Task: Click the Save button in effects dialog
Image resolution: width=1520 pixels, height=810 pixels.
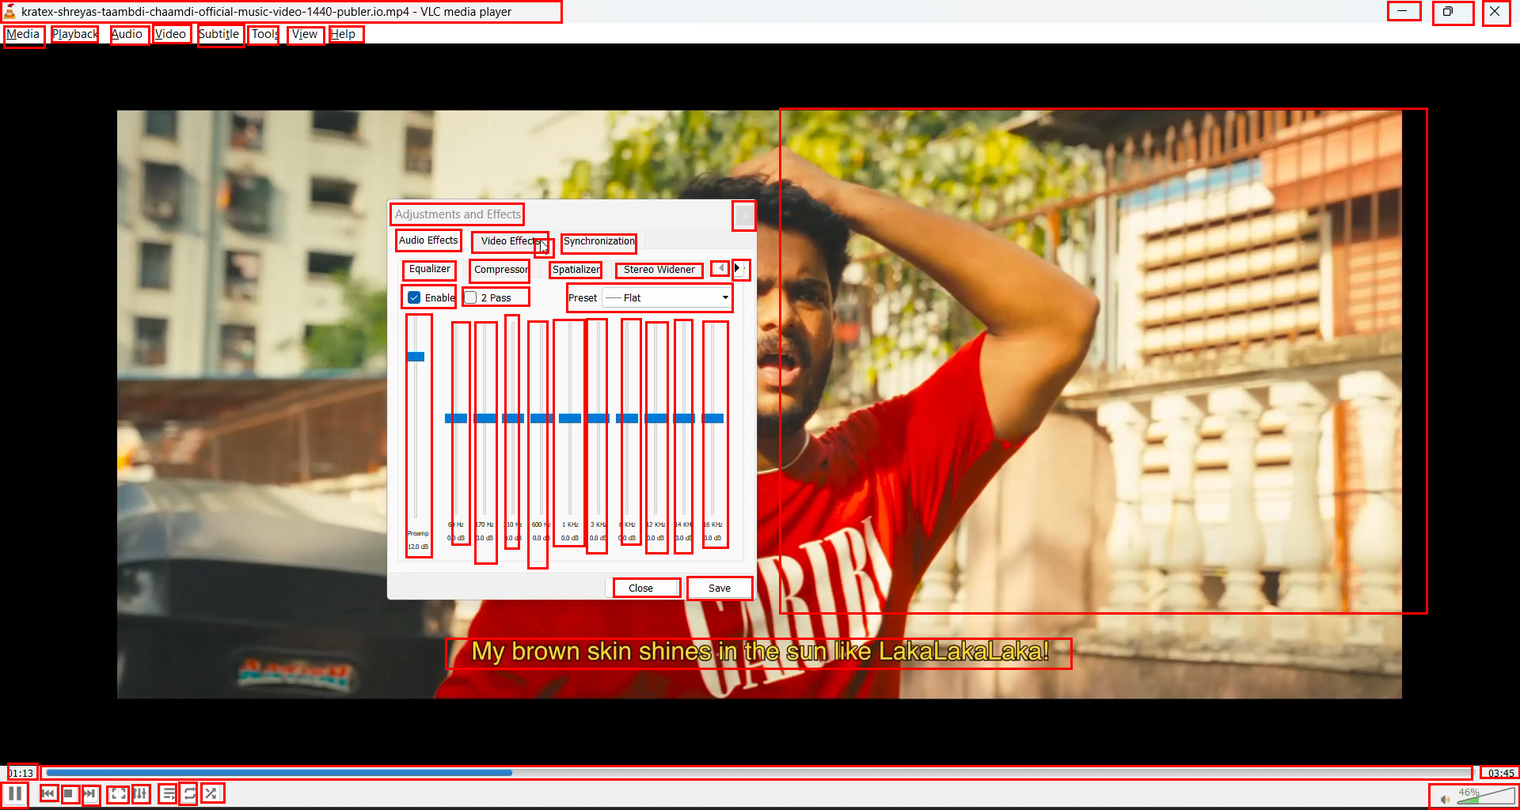Action: [720, 589]
